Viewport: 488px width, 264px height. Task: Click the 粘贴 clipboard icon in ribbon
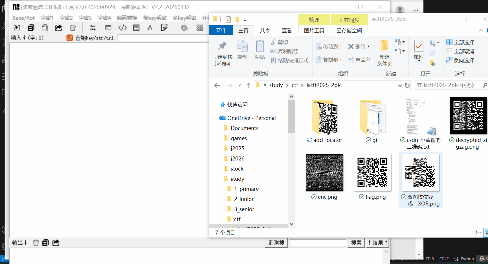point(260,46)
